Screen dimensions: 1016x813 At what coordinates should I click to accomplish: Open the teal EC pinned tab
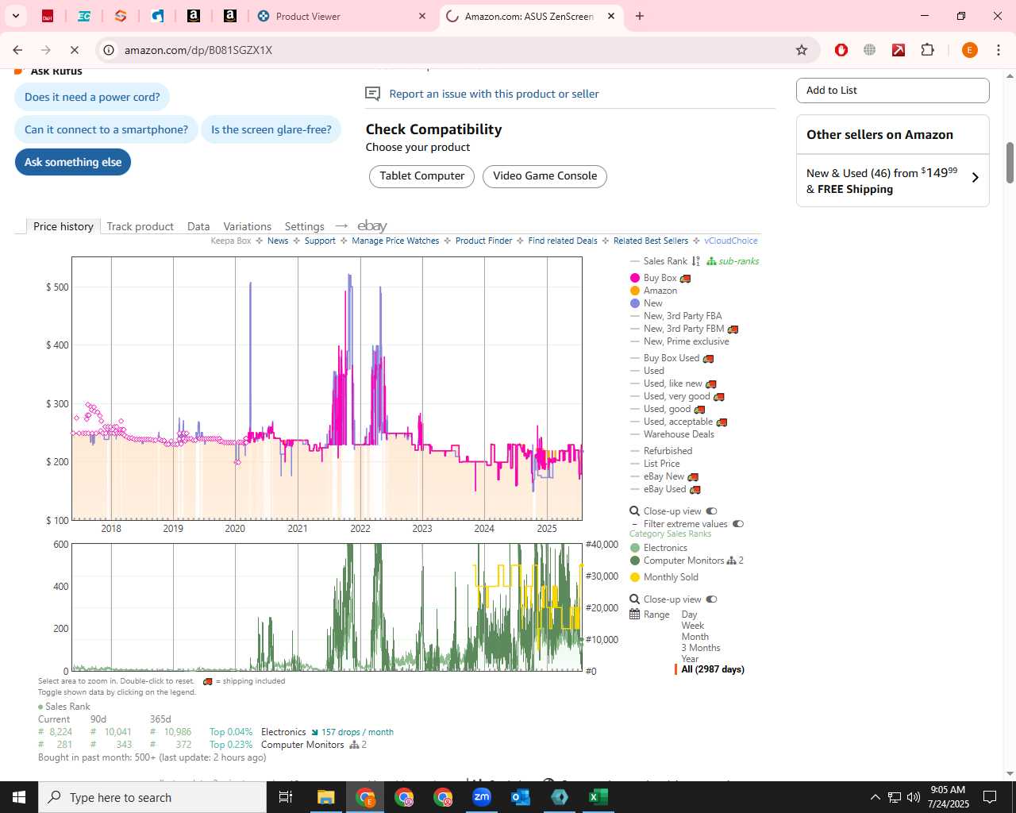pos(84,16)
